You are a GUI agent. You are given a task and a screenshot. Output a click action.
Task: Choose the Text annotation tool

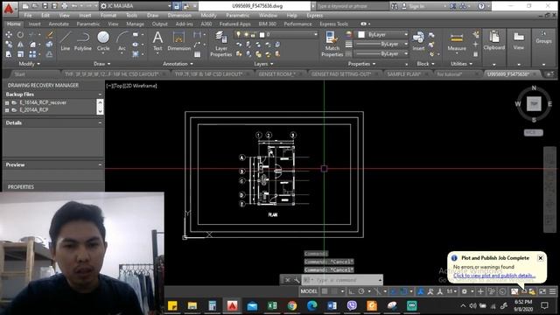(x=157, y=41)
